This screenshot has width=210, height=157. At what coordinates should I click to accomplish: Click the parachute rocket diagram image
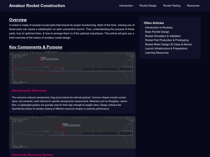click(72, 132)
